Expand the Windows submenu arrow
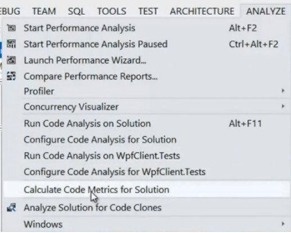Image resolution: width=291 pixels, height=233 pixels. [x=283, y=224]
